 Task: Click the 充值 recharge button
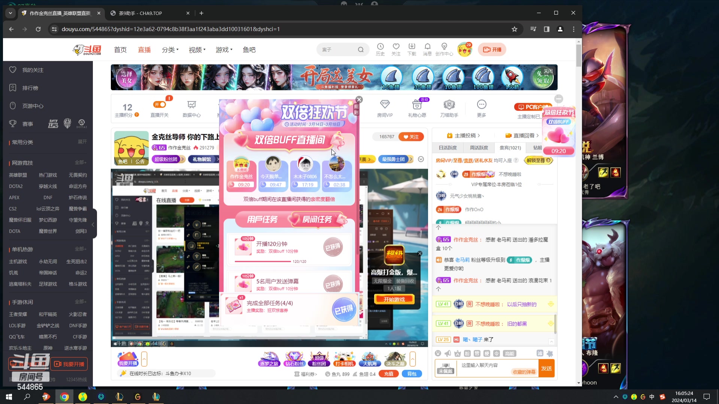[x=389, y=374]
